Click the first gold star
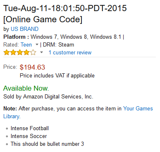Image resolution: width=160 pixels, height=152 pixels. tap(7, 53)
